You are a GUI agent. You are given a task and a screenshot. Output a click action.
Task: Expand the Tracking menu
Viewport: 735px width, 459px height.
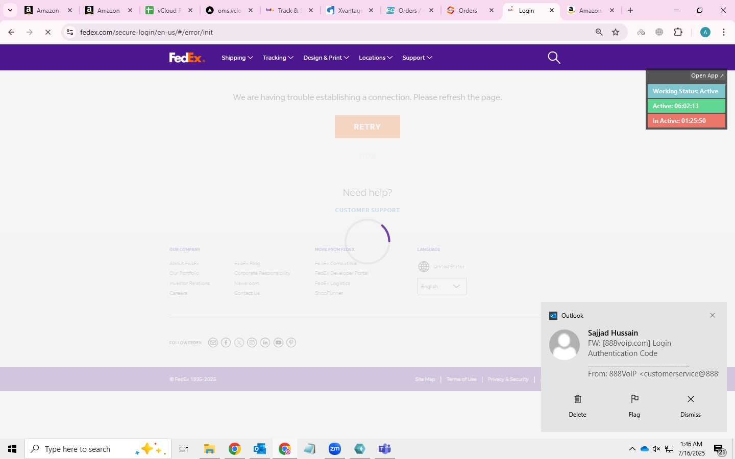tap(278, 58)
